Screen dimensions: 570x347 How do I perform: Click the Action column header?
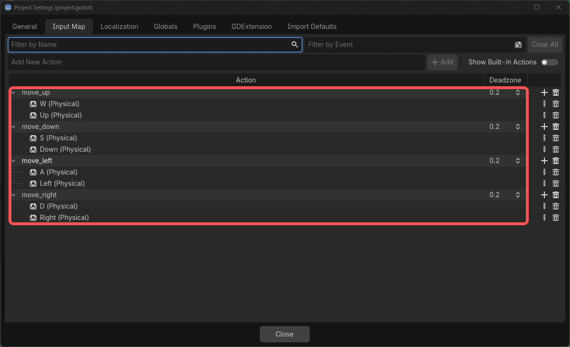click(246, 80)
